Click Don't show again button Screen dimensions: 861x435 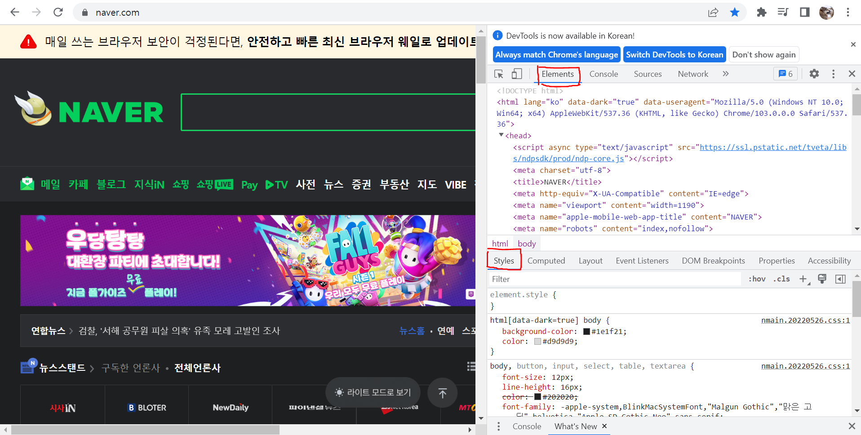763,54
